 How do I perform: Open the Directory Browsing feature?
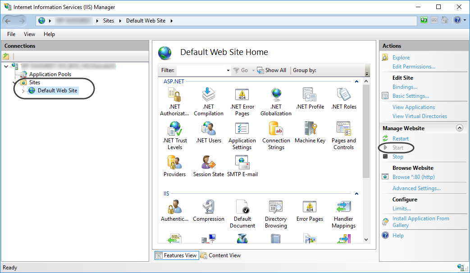coord(276,214)
